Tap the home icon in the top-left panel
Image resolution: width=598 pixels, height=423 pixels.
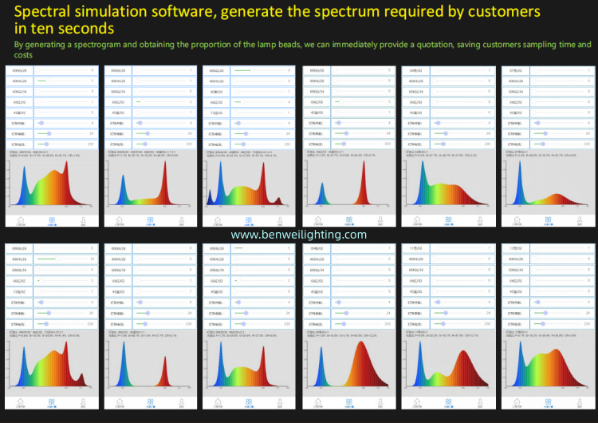click(x=22, y=219)
